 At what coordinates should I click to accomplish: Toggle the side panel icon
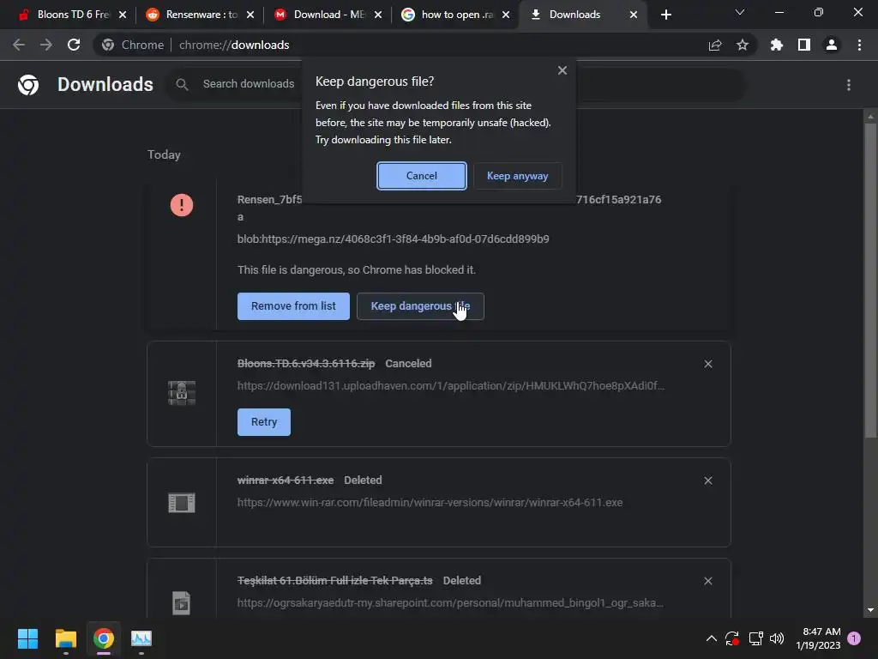804,45
